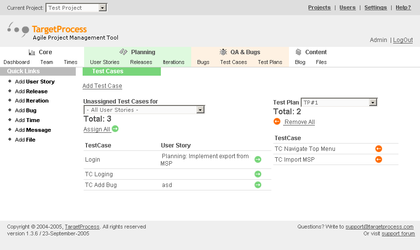Open Add User Story quick link
The image size is (420, 250).
click(35, 82)
